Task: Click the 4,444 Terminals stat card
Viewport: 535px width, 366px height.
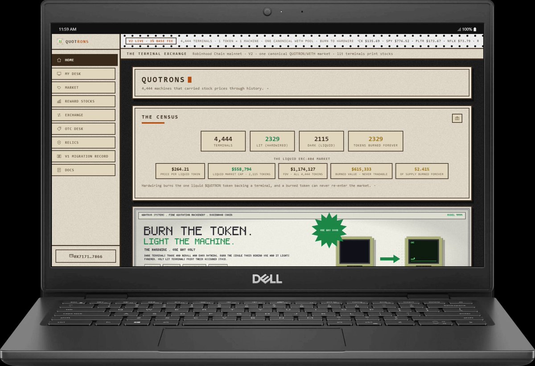Action: pyautogui.click(x=223, y=141)
